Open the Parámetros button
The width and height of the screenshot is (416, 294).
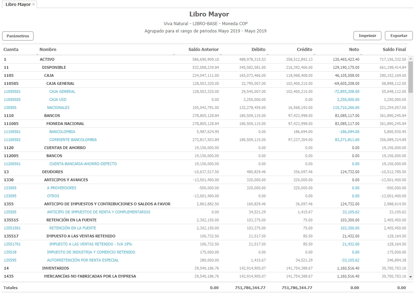tap(18, 36)
